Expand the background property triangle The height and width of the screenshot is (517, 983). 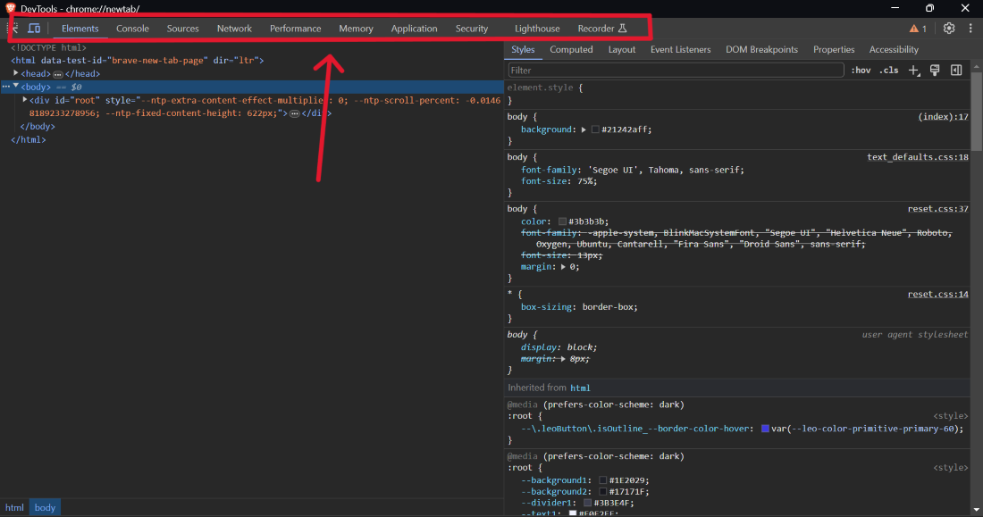coord(584,129)
